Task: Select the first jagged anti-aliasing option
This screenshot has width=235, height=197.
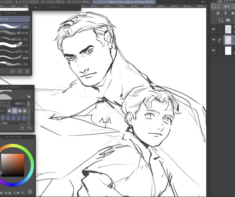Action: (9, 111)
